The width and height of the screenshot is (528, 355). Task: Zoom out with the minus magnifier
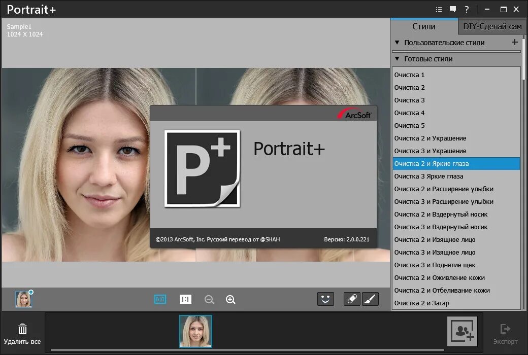[209, 300]
